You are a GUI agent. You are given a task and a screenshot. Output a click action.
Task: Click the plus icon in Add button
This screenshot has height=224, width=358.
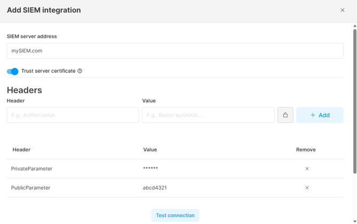tap(313, 115)
